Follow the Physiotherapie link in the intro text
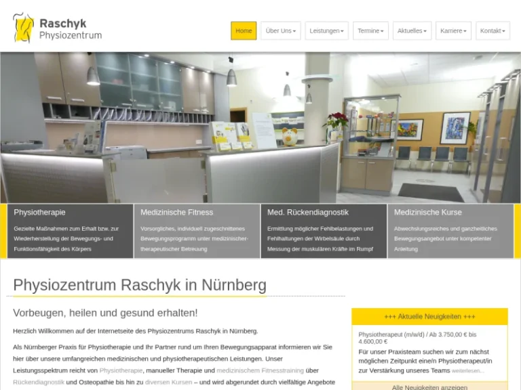521x390 pixels. [x=121, y=370]
